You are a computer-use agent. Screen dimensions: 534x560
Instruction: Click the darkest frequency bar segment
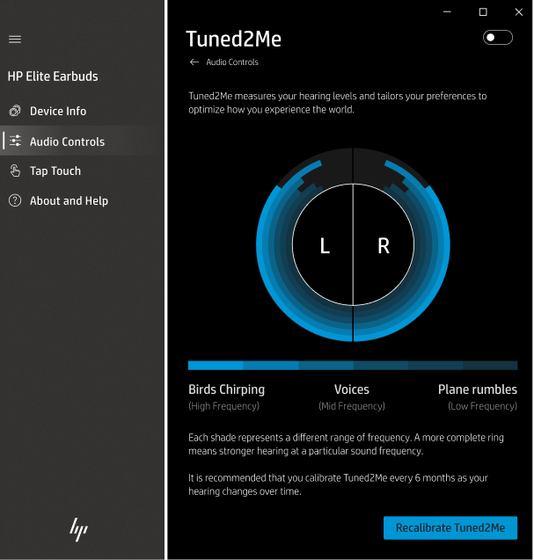[490, 365]
